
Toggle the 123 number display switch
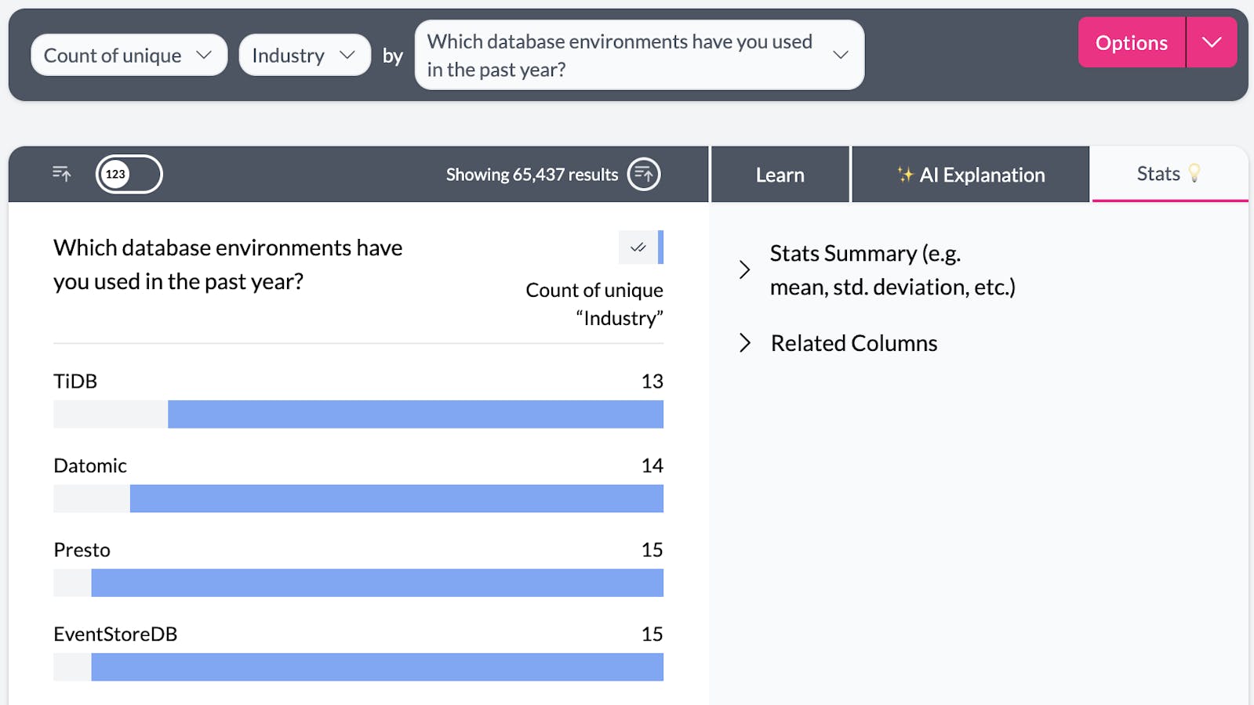(x=129, y=174)
